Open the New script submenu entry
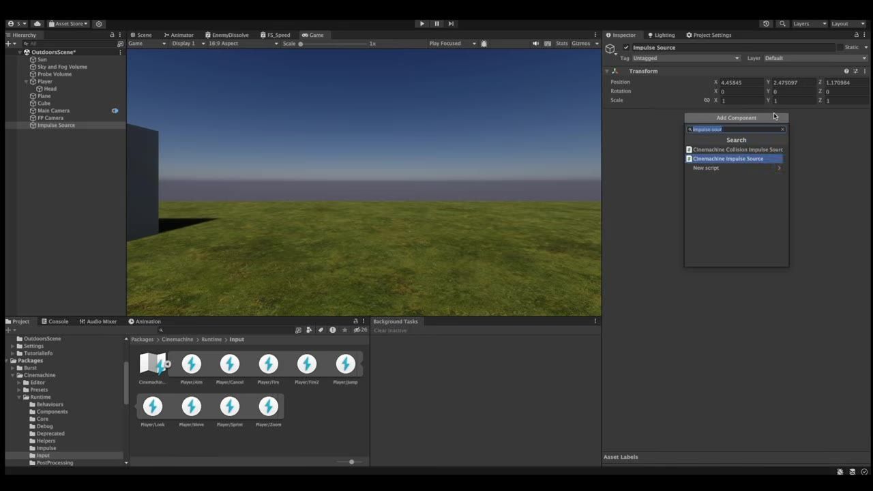This screenshot has width=873, height=491. (x=734, y=168)
